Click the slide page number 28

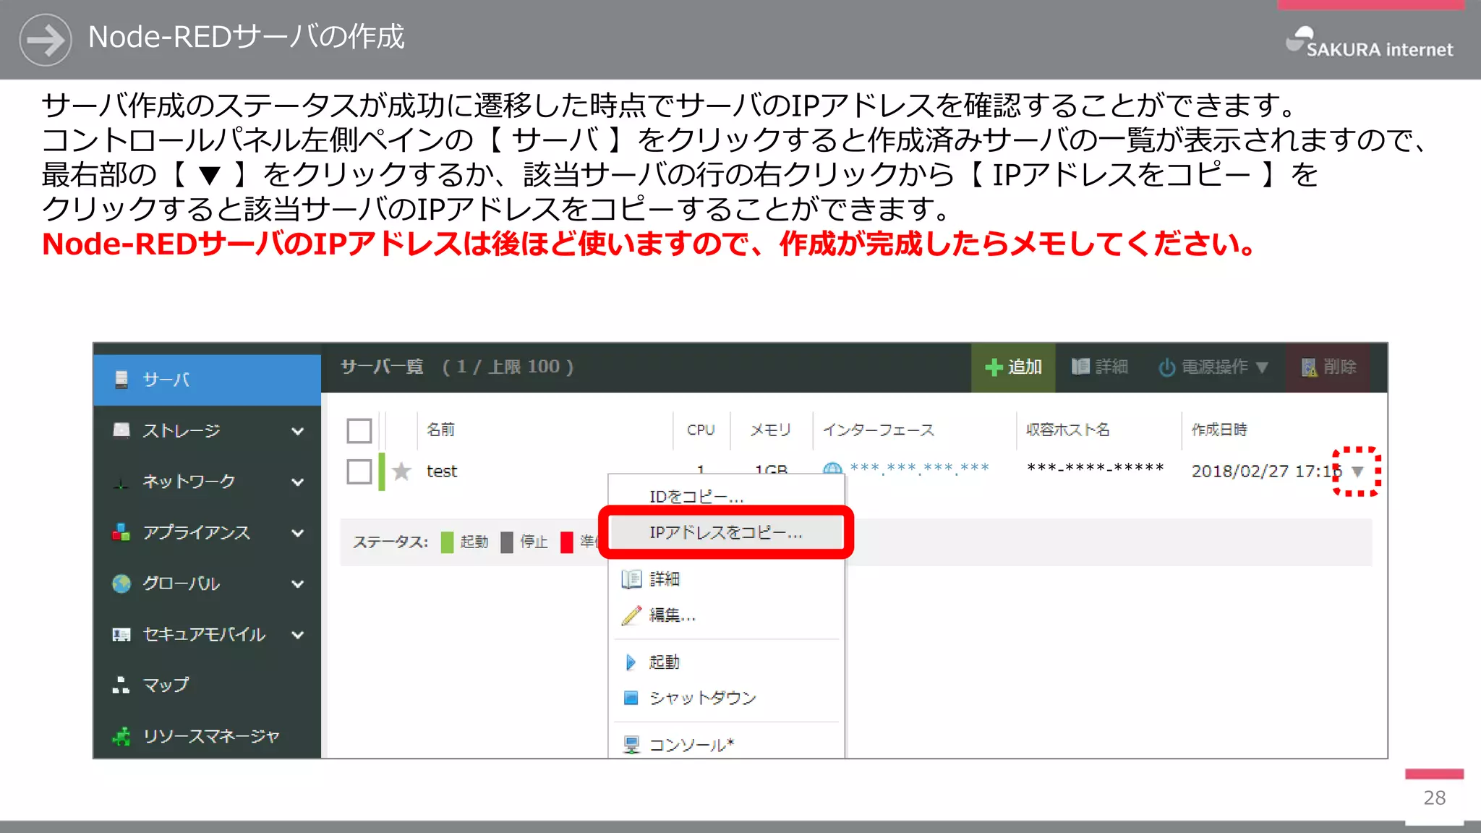[x=1435, y=798]
